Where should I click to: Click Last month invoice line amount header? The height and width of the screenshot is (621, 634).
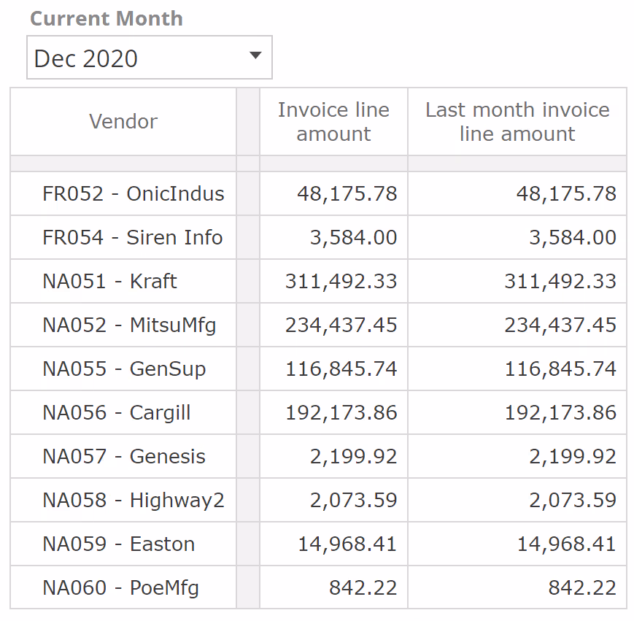point(517,122)
